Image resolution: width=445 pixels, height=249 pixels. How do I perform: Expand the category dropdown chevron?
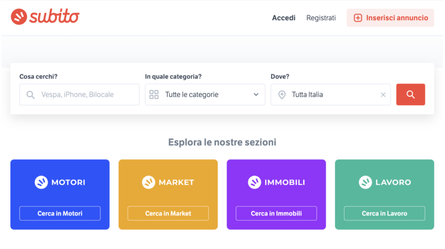(256, 95)
